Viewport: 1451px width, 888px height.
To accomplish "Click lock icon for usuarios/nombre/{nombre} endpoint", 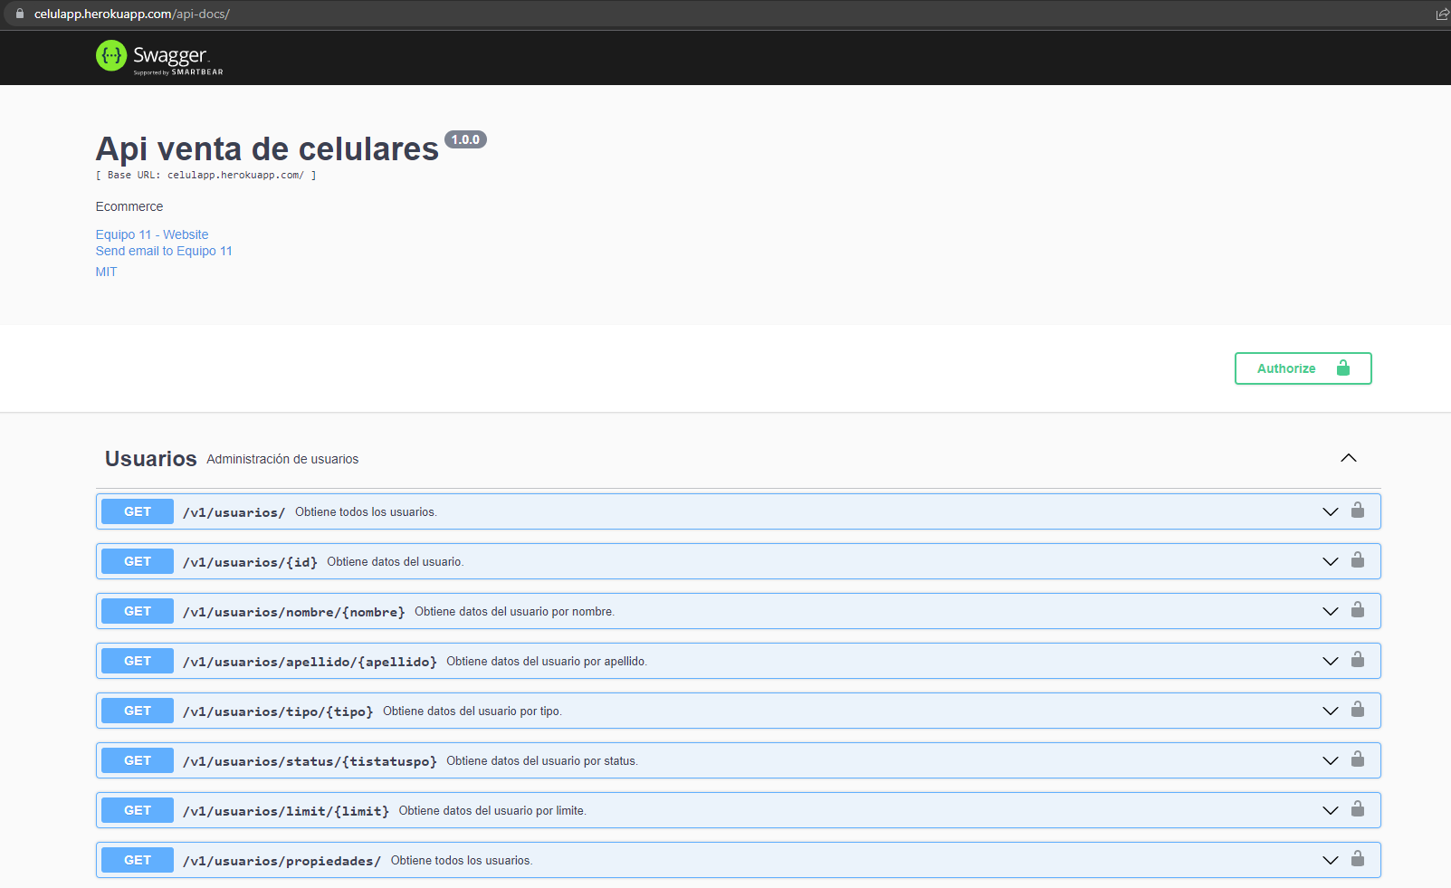I will [x=1357, y=610].
